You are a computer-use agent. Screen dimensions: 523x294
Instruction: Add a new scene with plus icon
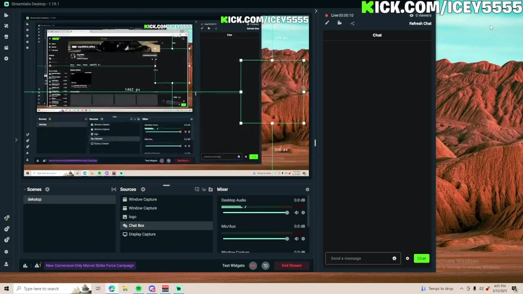tap(47, 189)
